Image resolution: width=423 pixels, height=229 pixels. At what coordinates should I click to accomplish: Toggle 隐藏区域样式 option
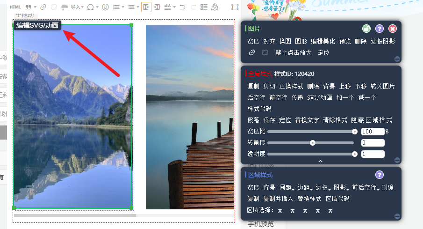(x=372, y=120)
